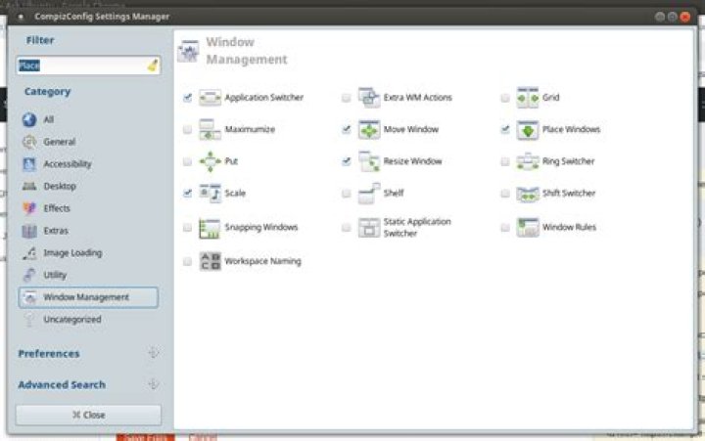The image size is (705, 441).
Task: Click the broom clear-filter icon
Action: 153,66
